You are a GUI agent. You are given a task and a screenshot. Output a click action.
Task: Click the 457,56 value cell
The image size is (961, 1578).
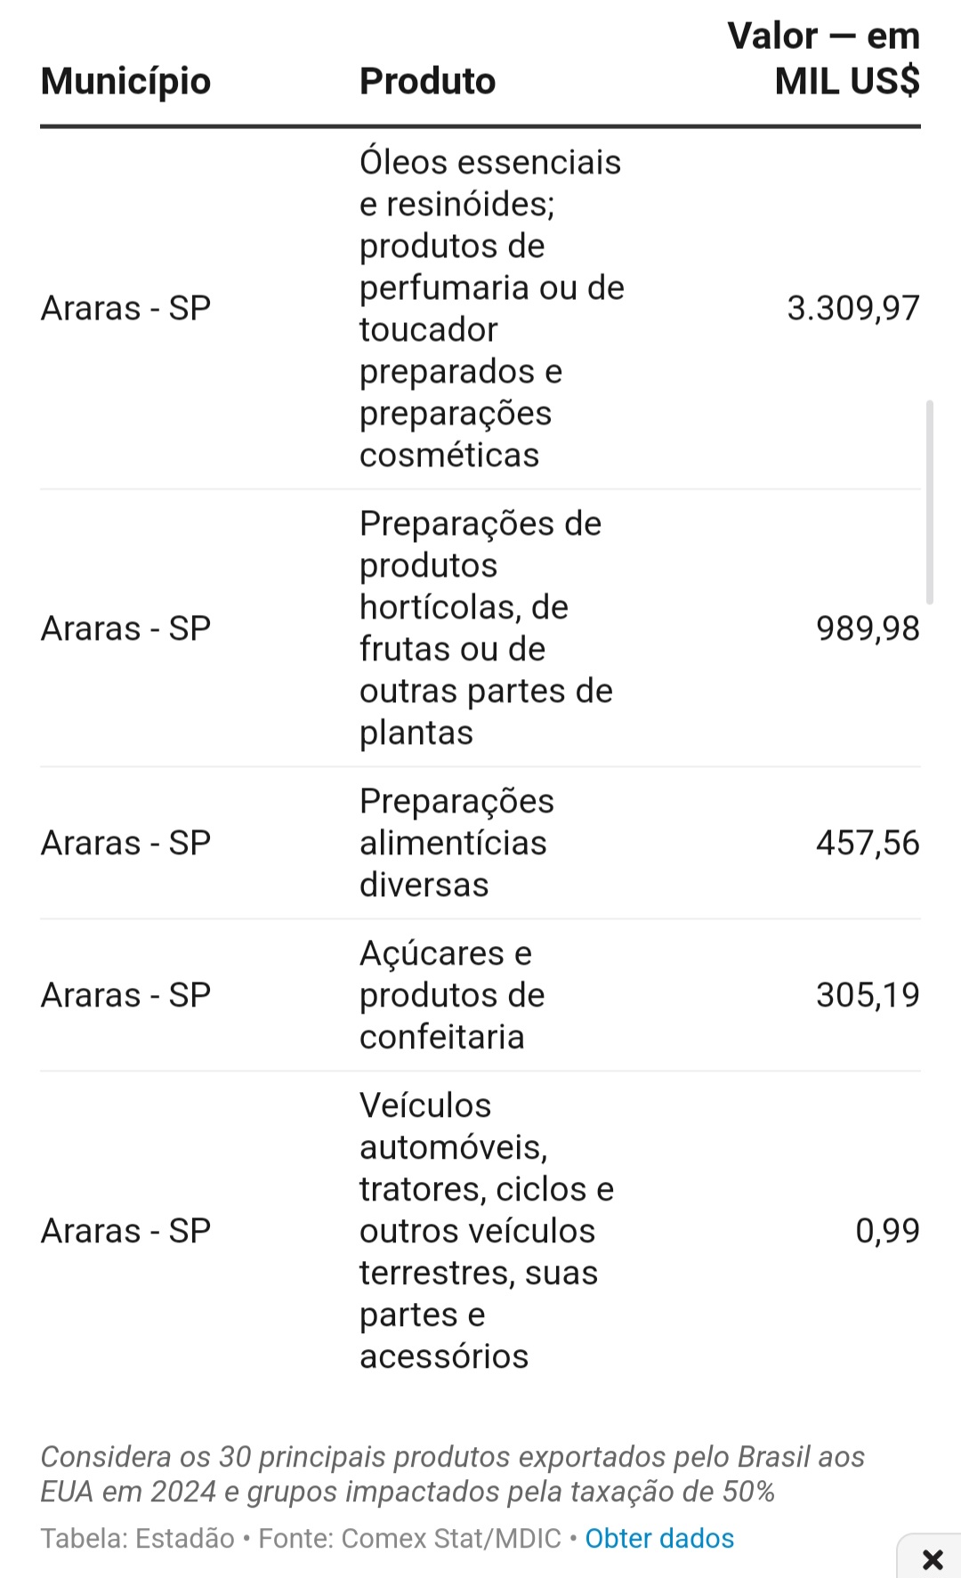pos(868,843)
